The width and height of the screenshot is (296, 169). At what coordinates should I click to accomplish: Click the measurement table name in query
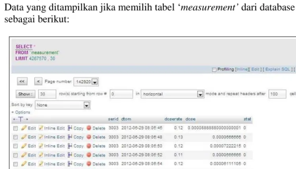45,52
